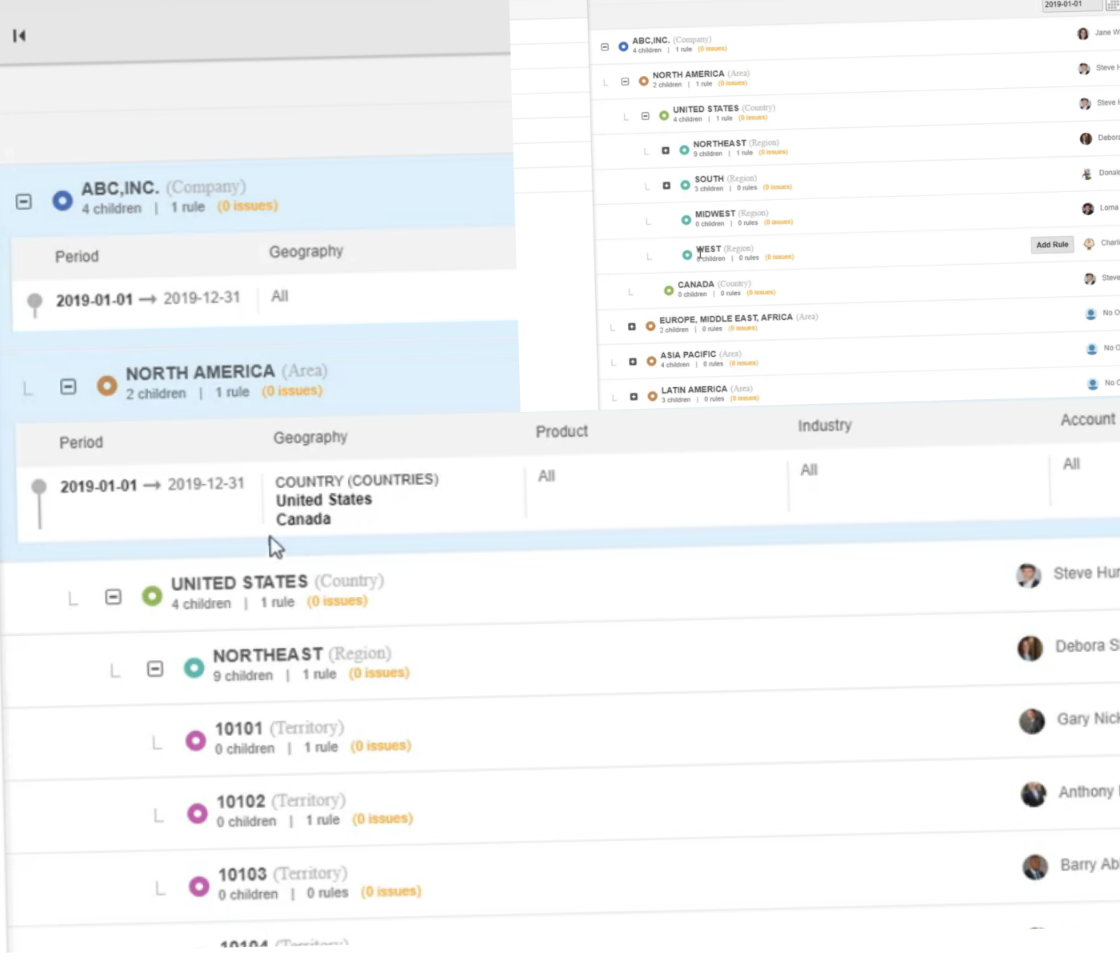The width and height of the screenshot is (1120, 960).
Task: In the small tree, click NORTHEAST teal circle
Action: [x=684, y=150]
